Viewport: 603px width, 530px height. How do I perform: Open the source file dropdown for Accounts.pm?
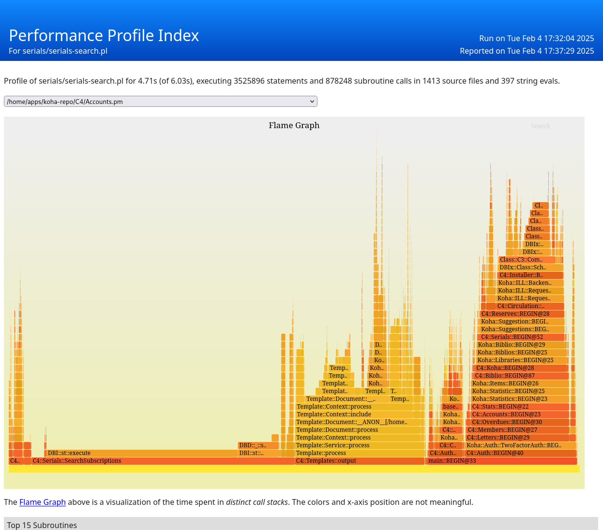(x=160, y=102)
